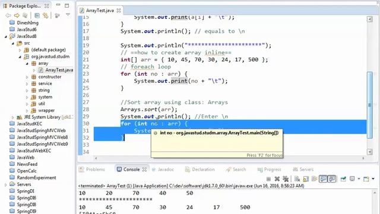
Task: Maximize the Package Explorer view
Action: tap(66, 5)
